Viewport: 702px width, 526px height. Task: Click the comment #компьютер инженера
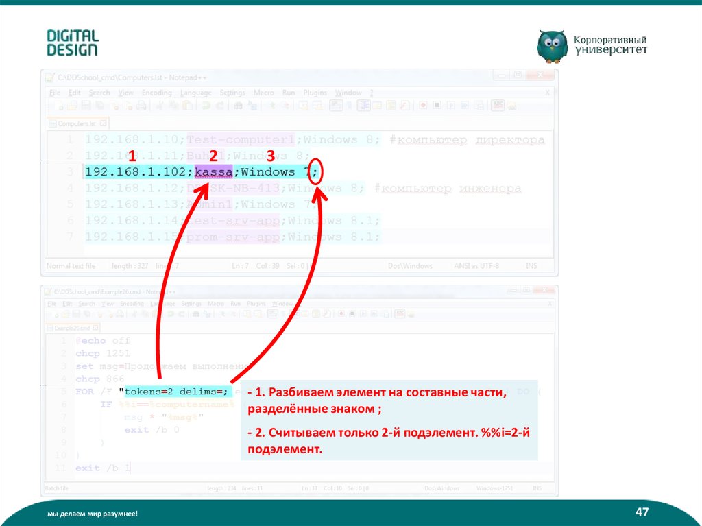click(448, 188)
